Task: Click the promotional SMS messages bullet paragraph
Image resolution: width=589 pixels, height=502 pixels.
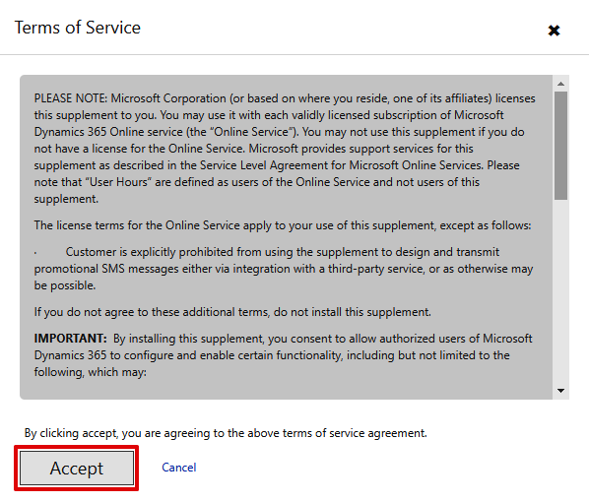Action: (284, 269)
